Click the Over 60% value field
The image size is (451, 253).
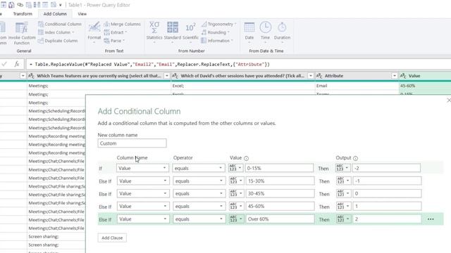(280, 219)
